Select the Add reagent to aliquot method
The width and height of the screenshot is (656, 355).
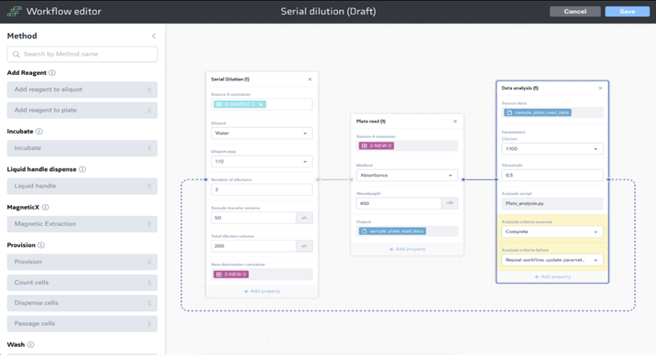(82, 90)
